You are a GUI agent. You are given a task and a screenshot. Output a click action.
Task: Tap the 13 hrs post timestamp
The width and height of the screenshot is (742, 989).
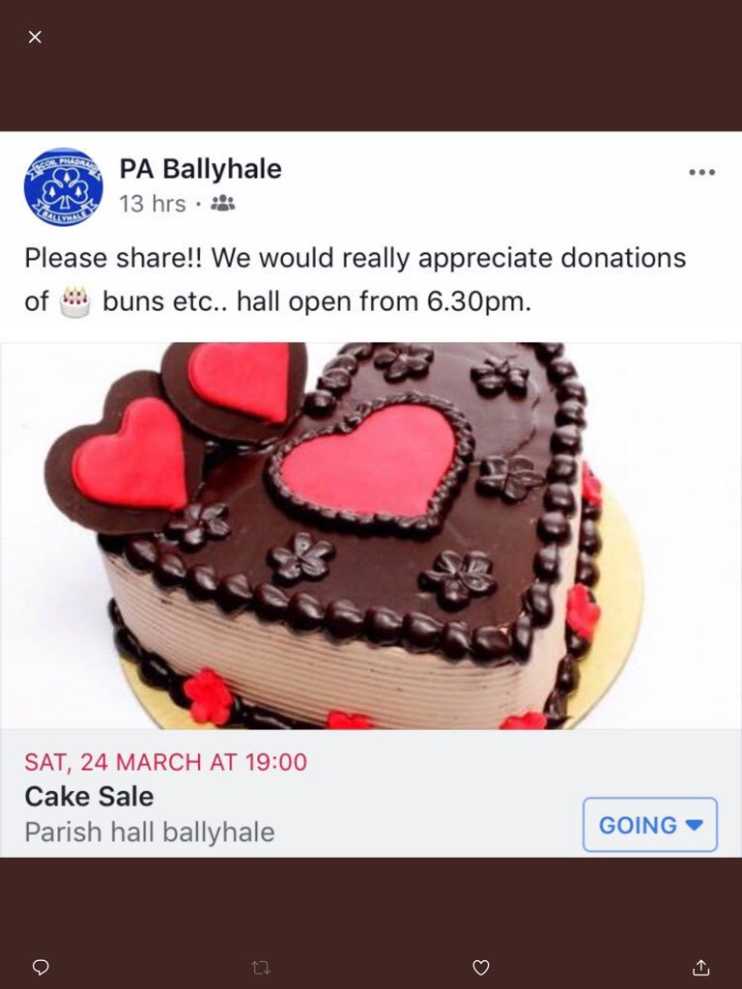point(153,204)
